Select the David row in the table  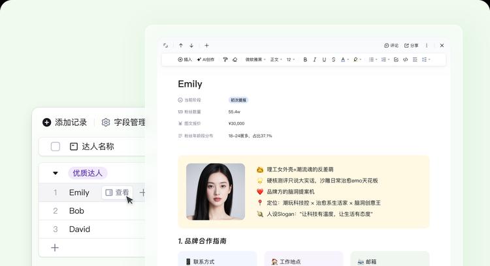92,229
